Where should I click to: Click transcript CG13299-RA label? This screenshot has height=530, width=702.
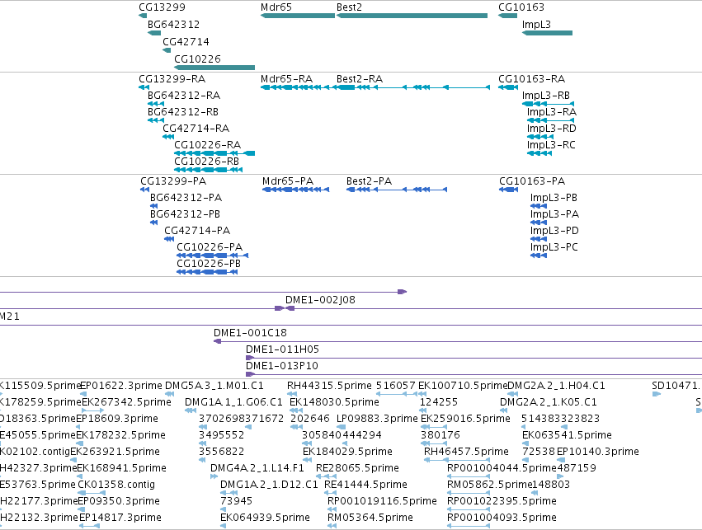(172, 79)
